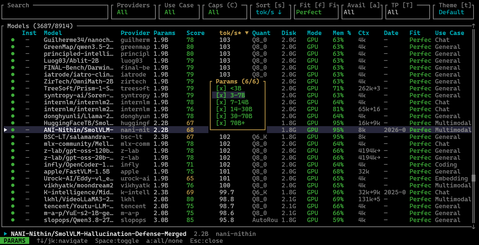Click the Space:toggle hint in status bar
The height and width of the screenshot is (245, 479).
point(117,241)
